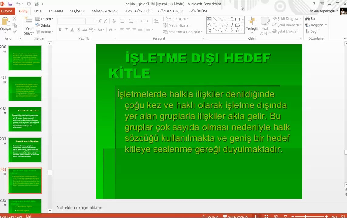The image size is (347, 218).
Task: Toggle text shadow S formatting
Action: (x=78, y=30)
